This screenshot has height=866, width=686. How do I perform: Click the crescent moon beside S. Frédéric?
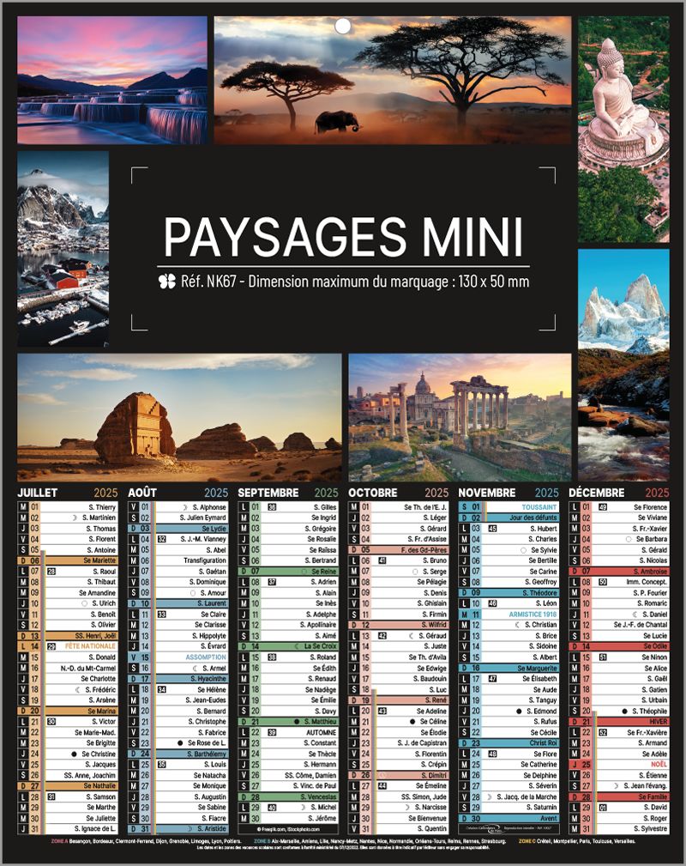(x=78, y=690)
